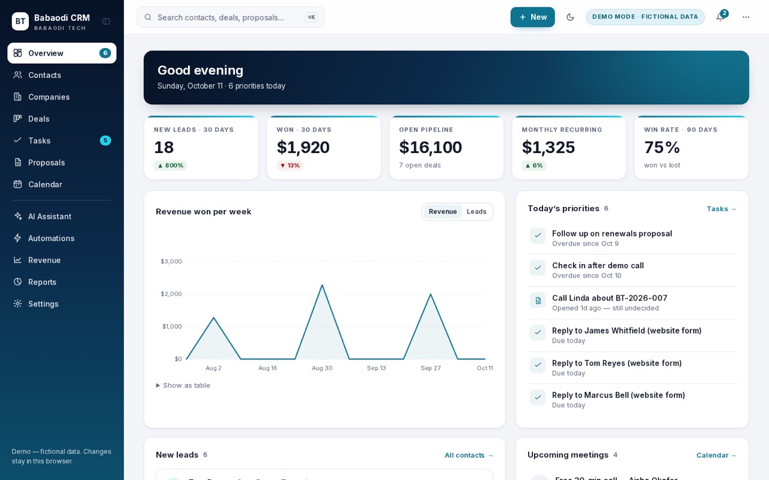769x480 pixels.
Task: Mark Check in after demo call done
Action: tap(538, 268)
